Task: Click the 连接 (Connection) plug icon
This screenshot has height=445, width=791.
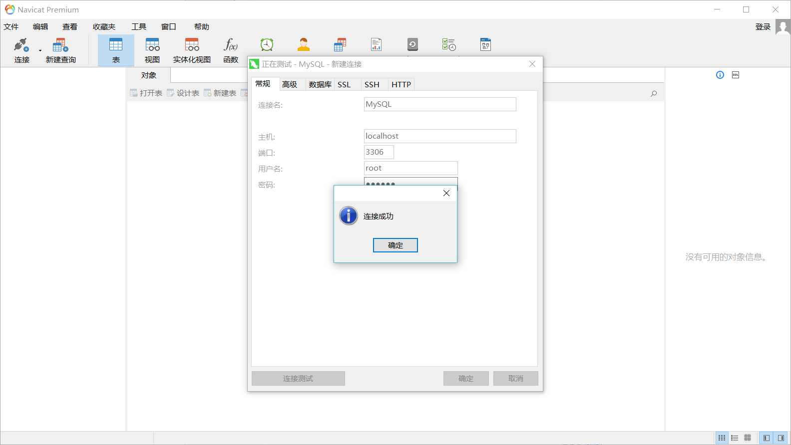Action: (21, 45)
